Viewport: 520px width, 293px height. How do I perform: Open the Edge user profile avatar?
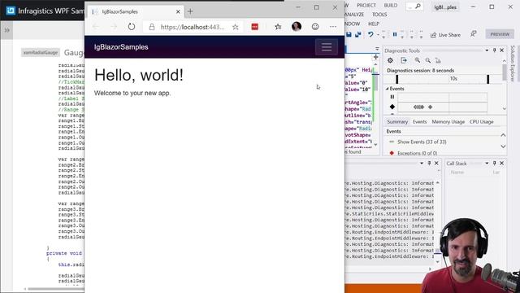point(296,27)
